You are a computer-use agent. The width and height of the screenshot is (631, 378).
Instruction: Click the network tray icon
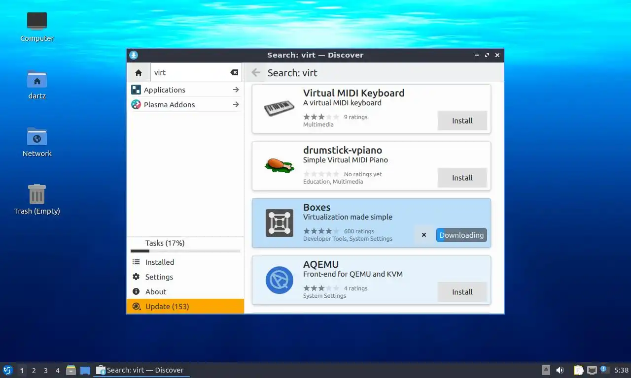(592, 370)
